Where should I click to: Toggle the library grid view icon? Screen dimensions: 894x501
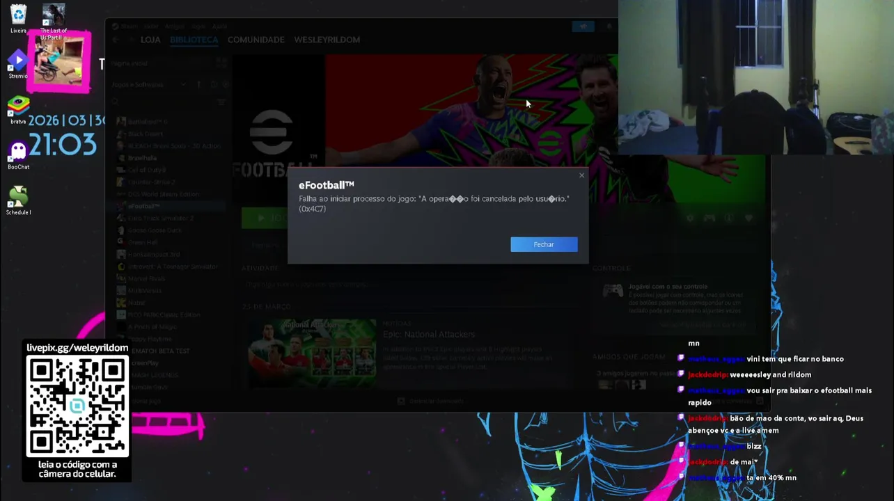click(x=221, y=63)
